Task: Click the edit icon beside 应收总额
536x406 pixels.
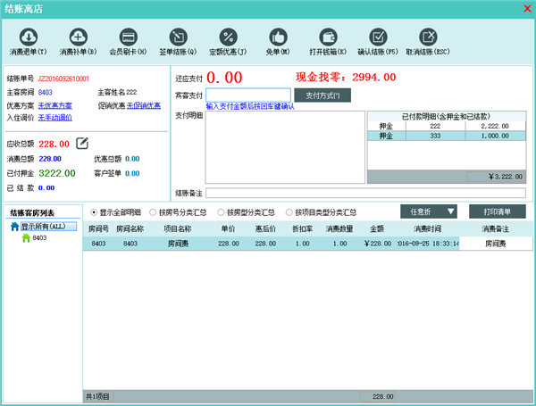Action: coord(82,143)
